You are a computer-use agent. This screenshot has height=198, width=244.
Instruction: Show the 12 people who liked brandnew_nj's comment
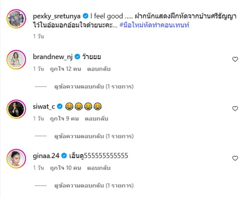coord(66,69)
